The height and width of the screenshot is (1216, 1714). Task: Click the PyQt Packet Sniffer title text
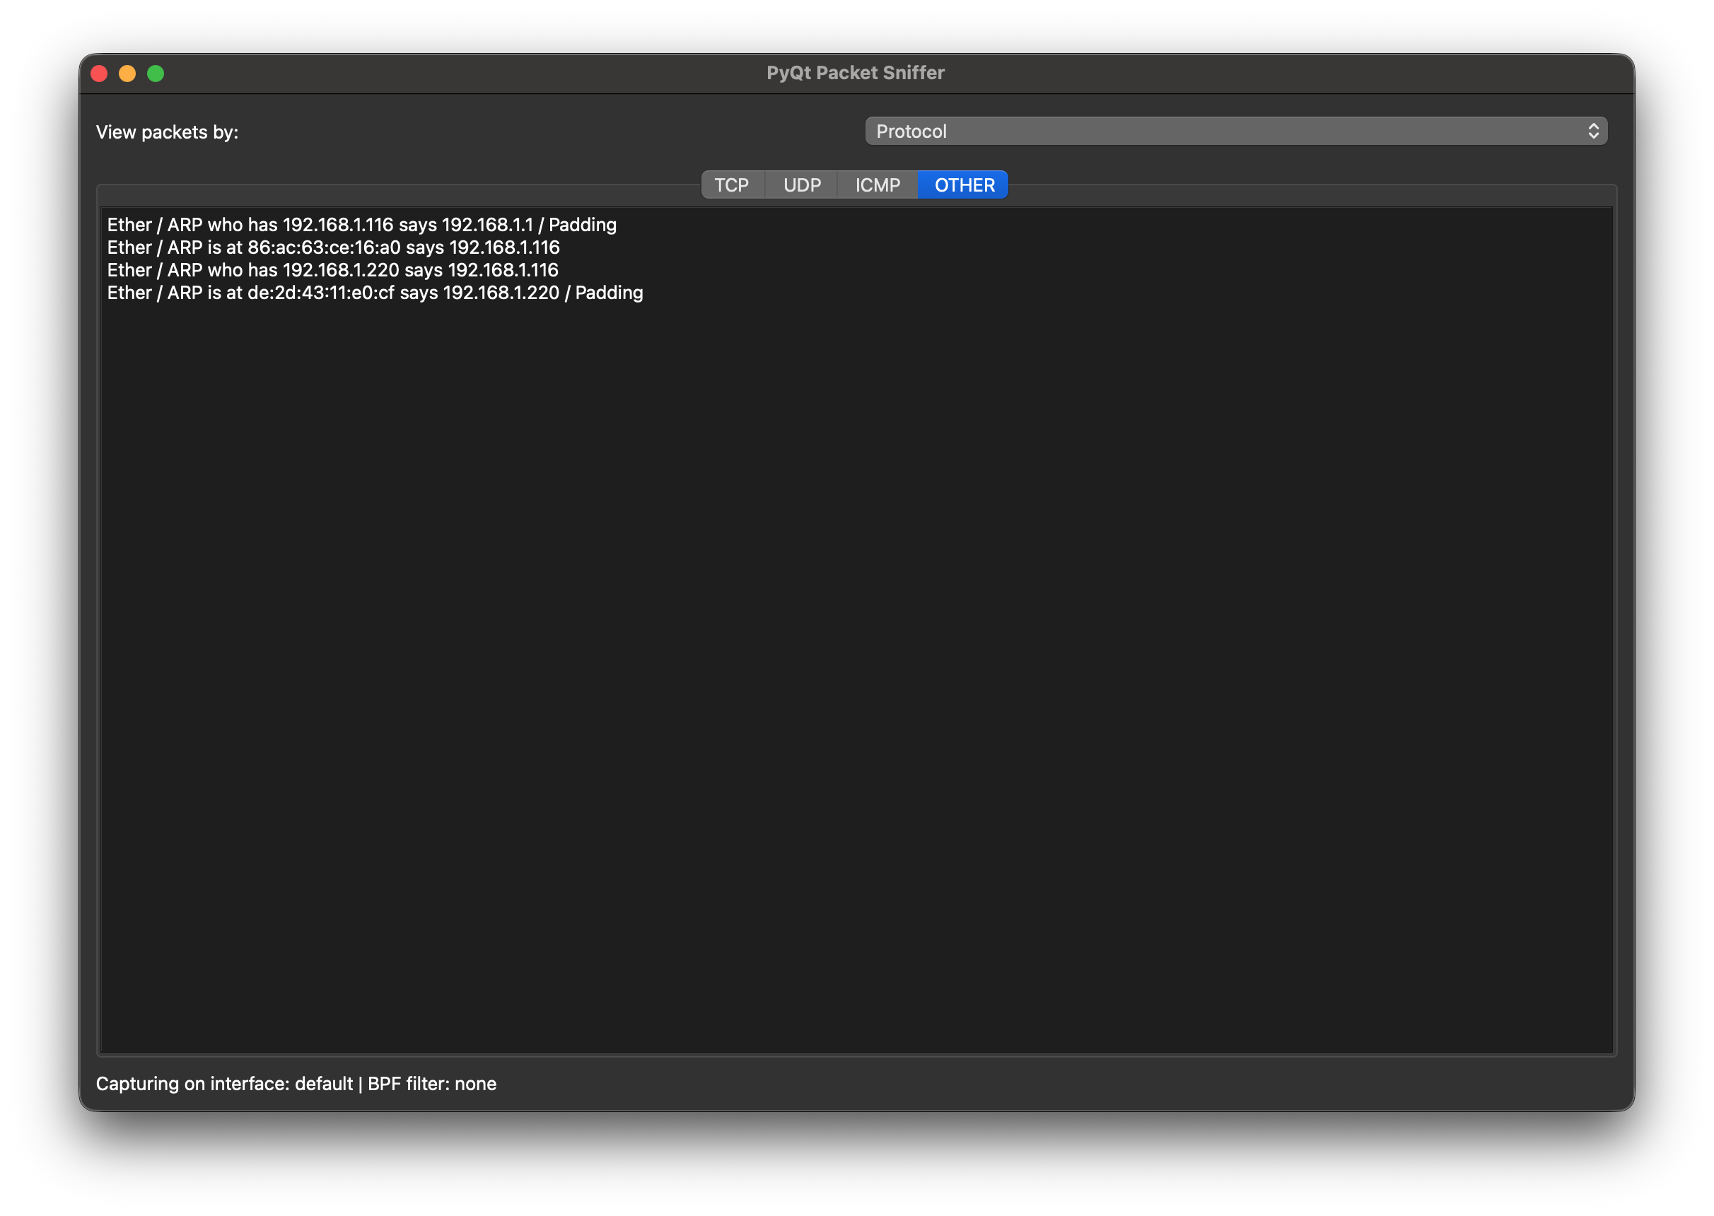coord(855,73)
